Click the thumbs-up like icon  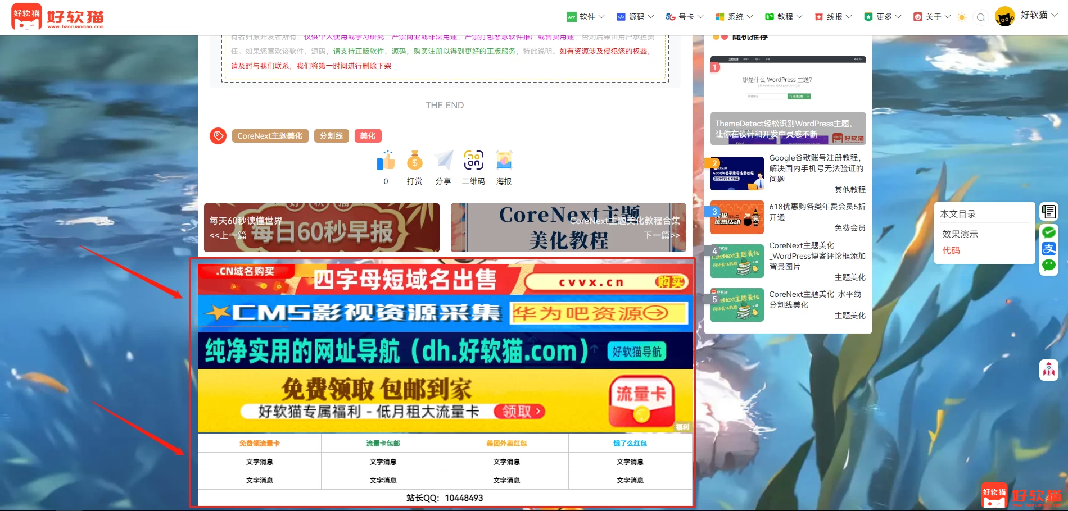coord(386,161)
